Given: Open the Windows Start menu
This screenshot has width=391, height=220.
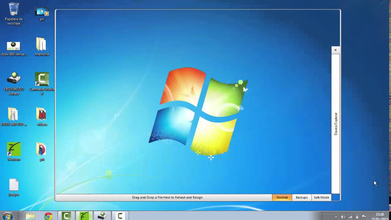Looking at the screenshot, I should [7, 216].
